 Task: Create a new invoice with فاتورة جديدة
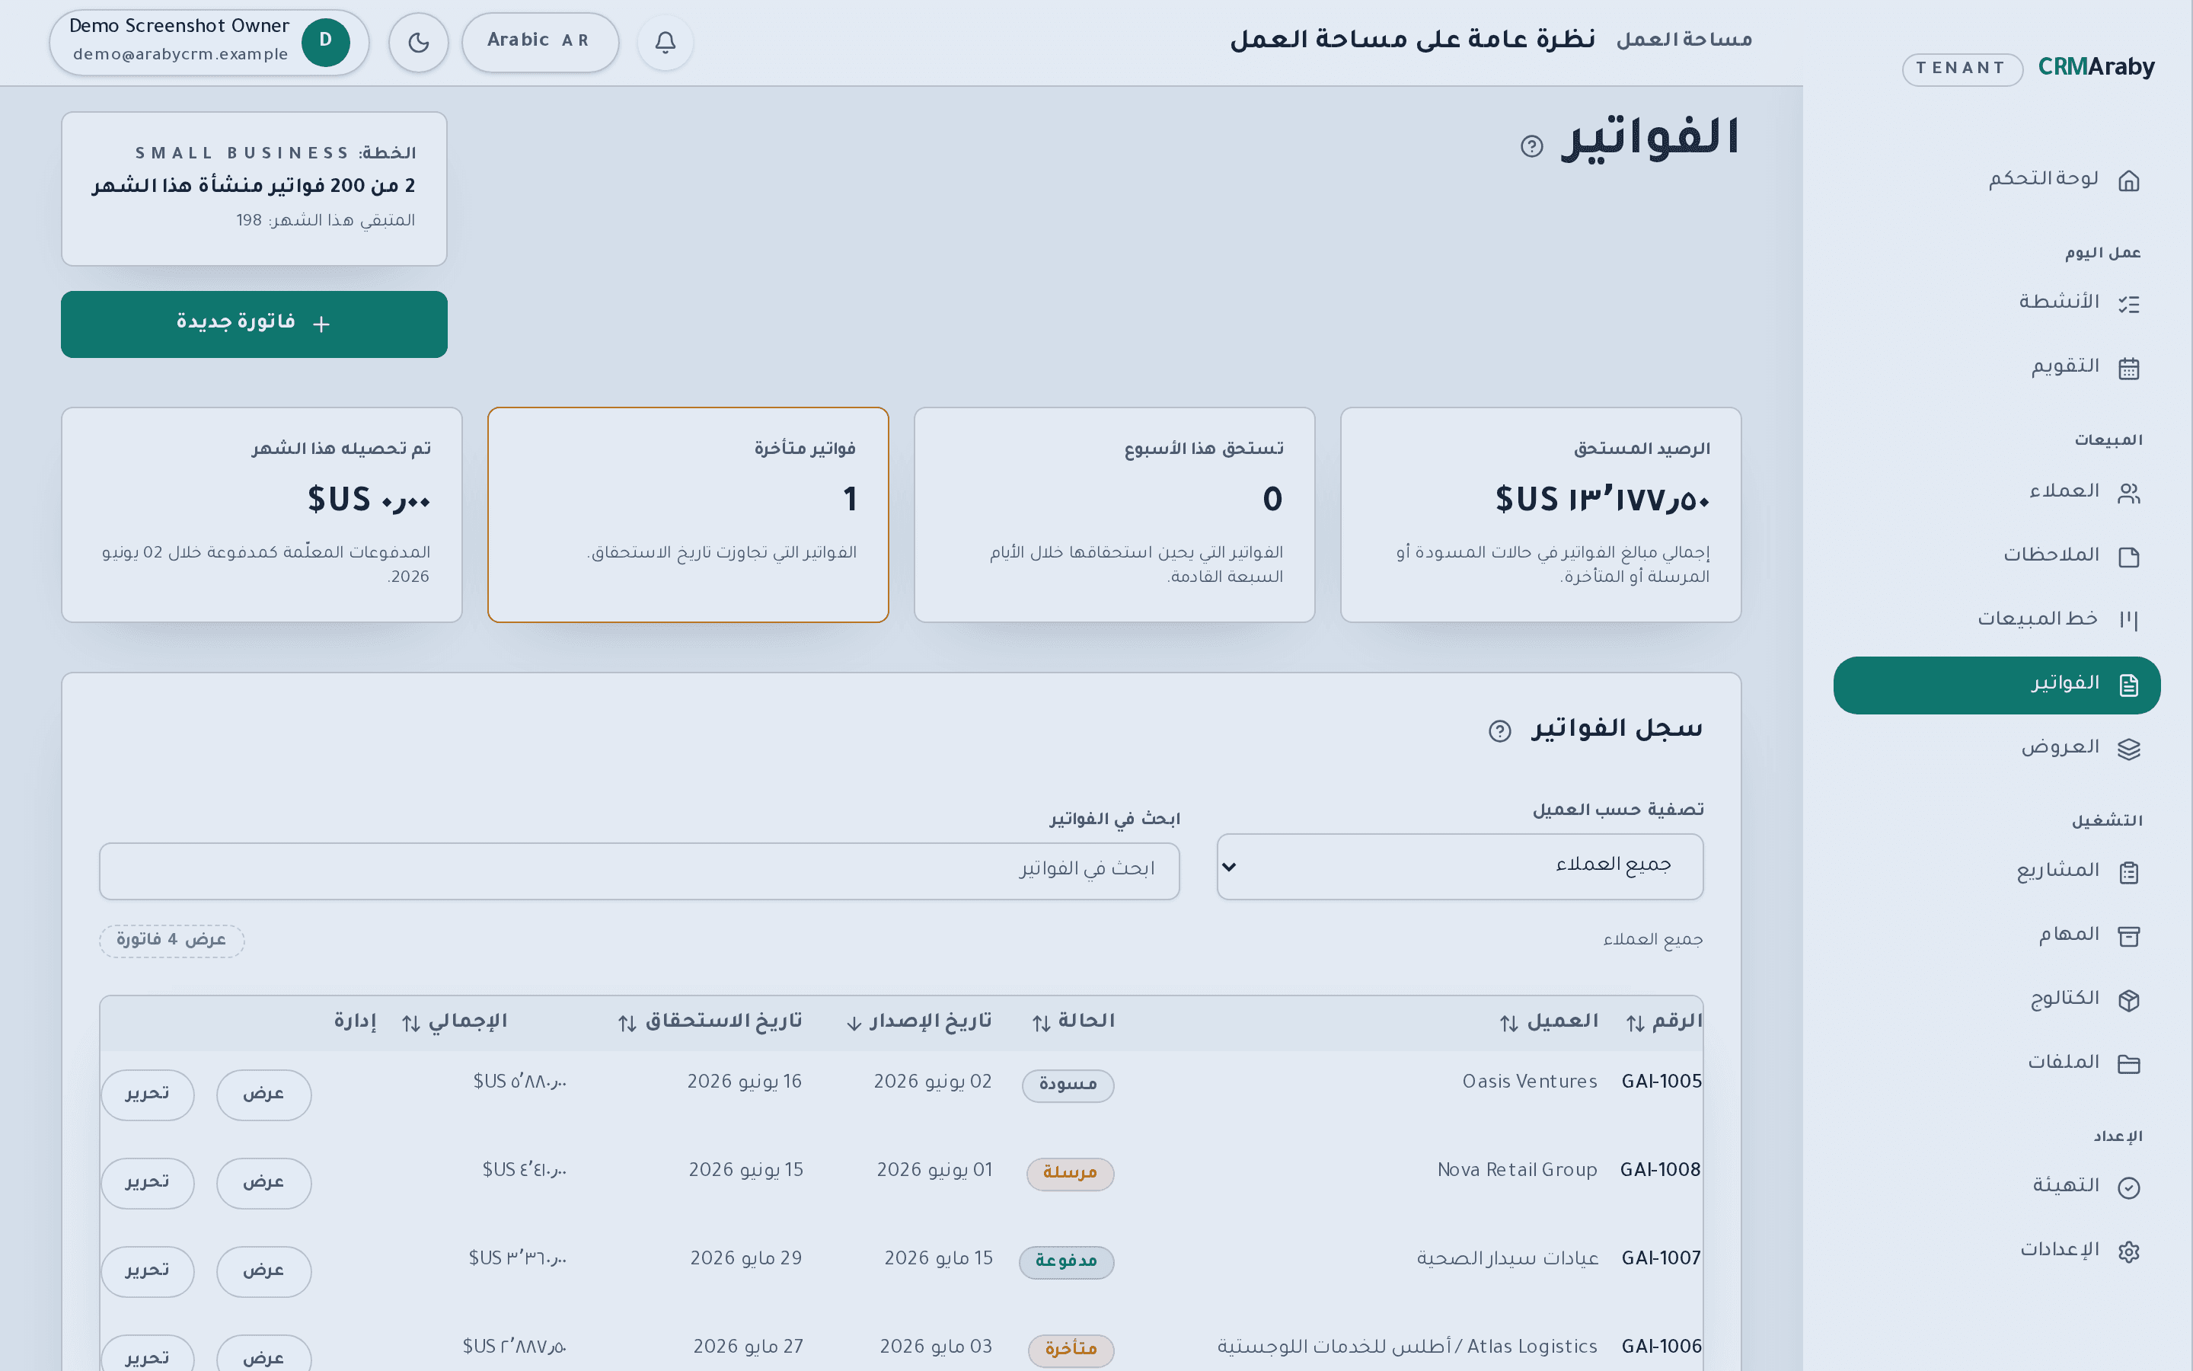[254, 324]
